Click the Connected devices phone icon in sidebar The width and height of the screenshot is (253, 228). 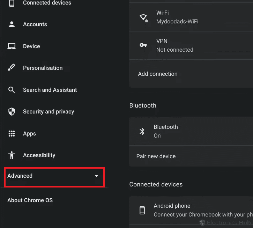click(x=12, y=3)
